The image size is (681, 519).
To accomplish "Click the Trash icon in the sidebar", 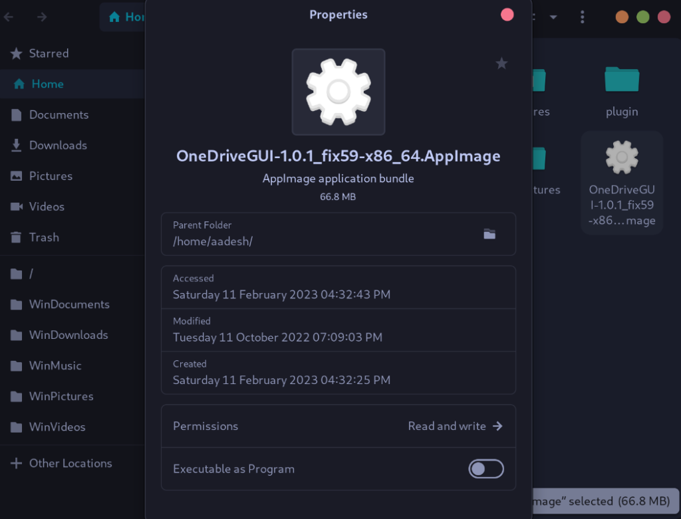I will [x=15, y=237].
